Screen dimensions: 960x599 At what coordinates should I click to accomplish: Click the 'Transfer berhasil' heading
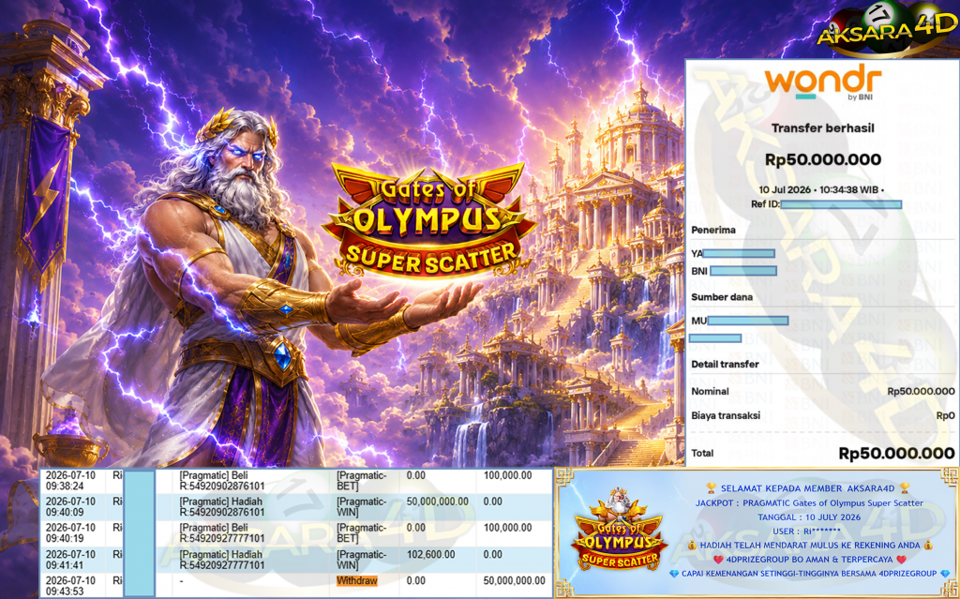[822, 128]
